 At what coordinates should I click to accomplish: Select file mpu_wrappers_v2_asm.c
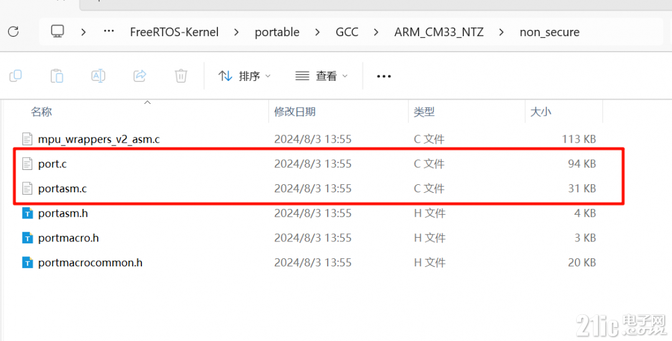[x=98, y=139]
